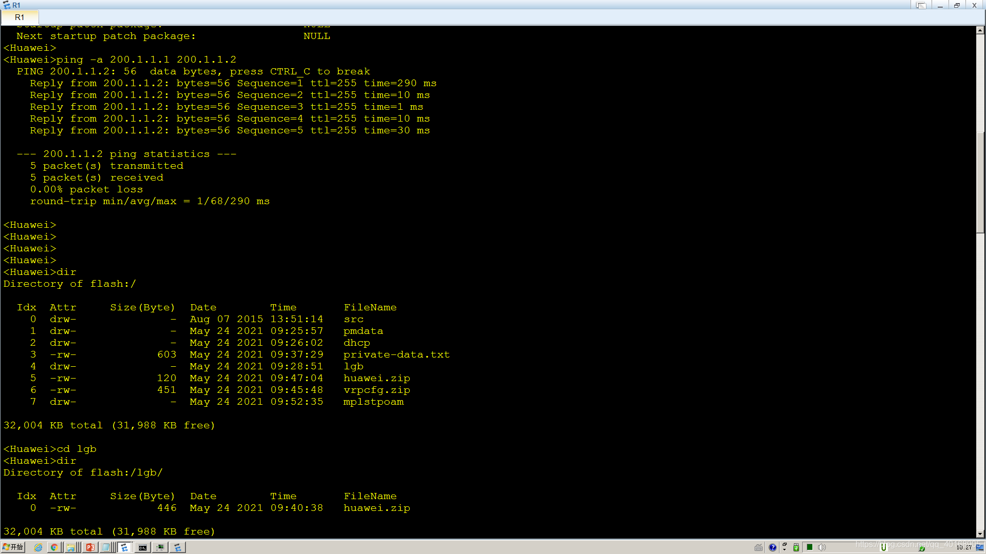Viewport: 986px width, 554px height.
Task: Click the green checkmark security tray icon
Action: coord(922,548)
